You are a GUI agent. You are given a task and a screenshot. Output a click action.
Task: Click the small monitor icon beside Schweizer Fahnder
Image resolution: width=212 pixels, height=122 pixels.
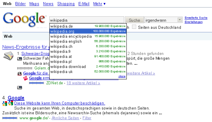[20, 59]
